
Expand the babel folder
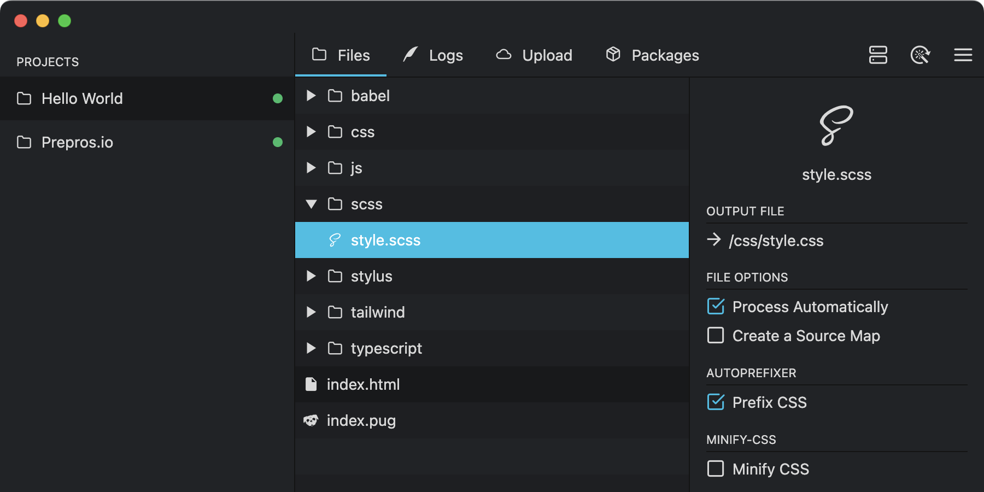311,96
